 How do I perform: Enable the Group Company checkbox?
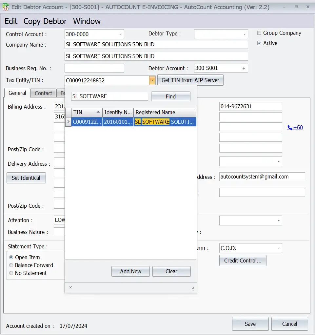pos(259,33)
